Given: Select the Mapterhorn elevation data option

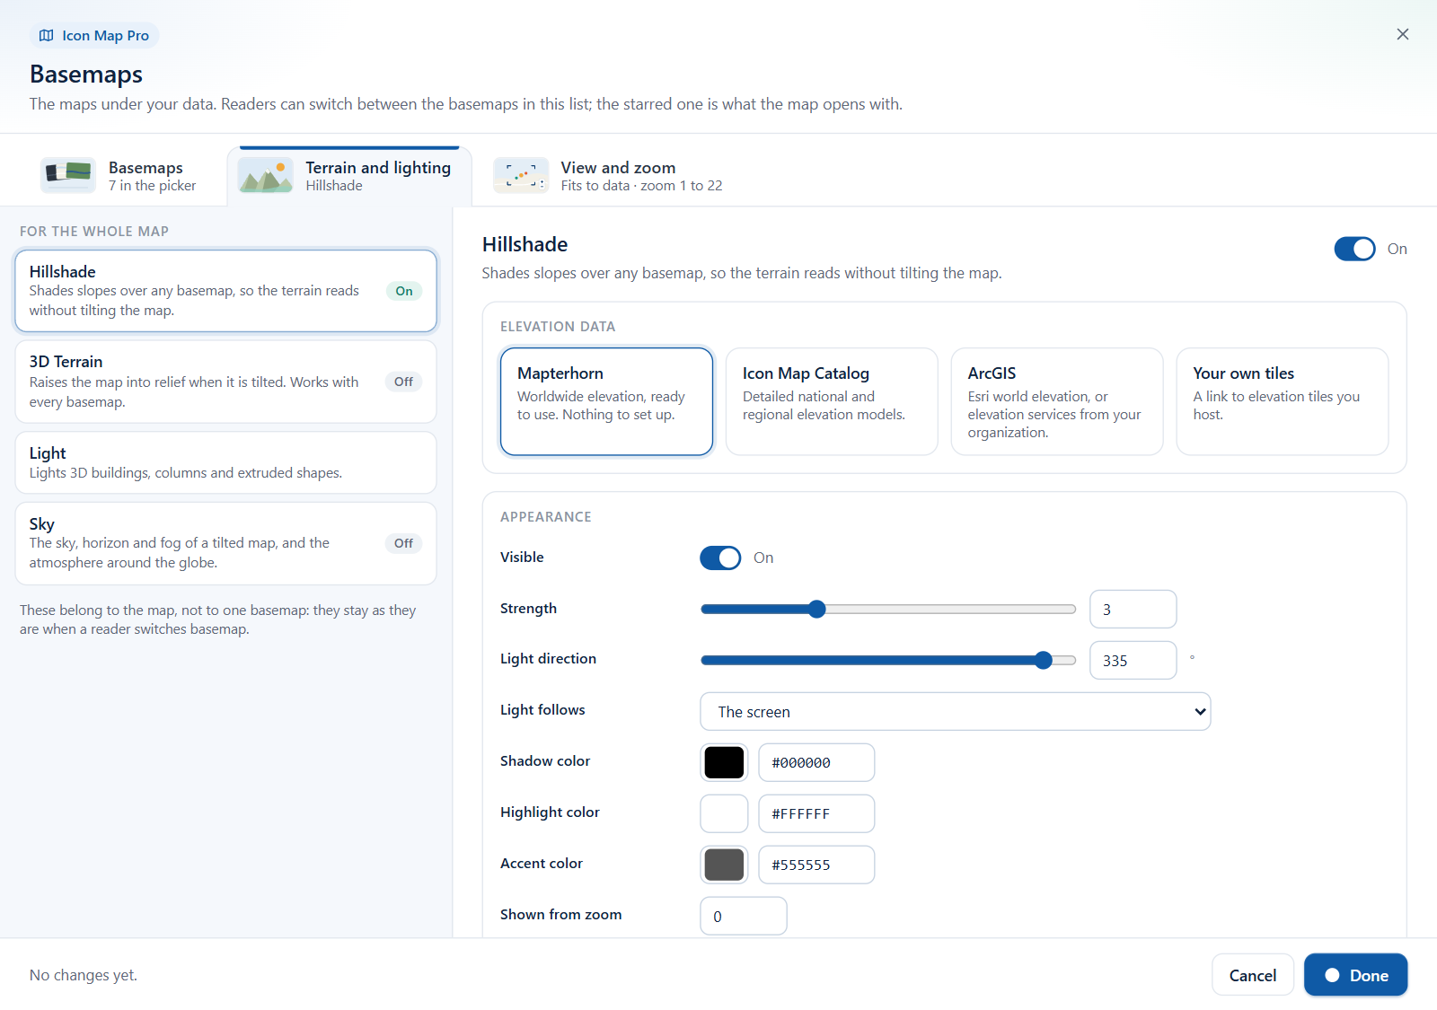Looking at the screenshot, I should [606, 401].
